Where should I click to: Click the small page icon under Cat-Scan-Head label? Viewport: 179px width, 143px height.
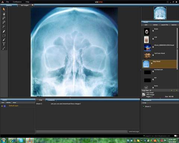153,55
